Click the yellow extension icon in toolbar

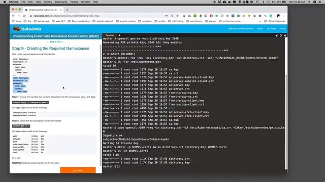249,16
